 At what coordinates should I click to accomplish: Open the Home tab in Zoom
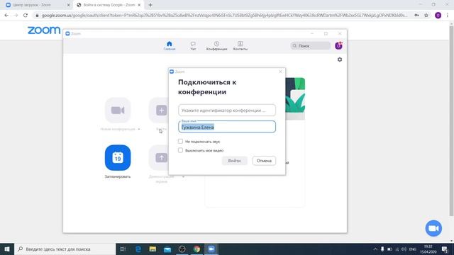click(170, 45)
